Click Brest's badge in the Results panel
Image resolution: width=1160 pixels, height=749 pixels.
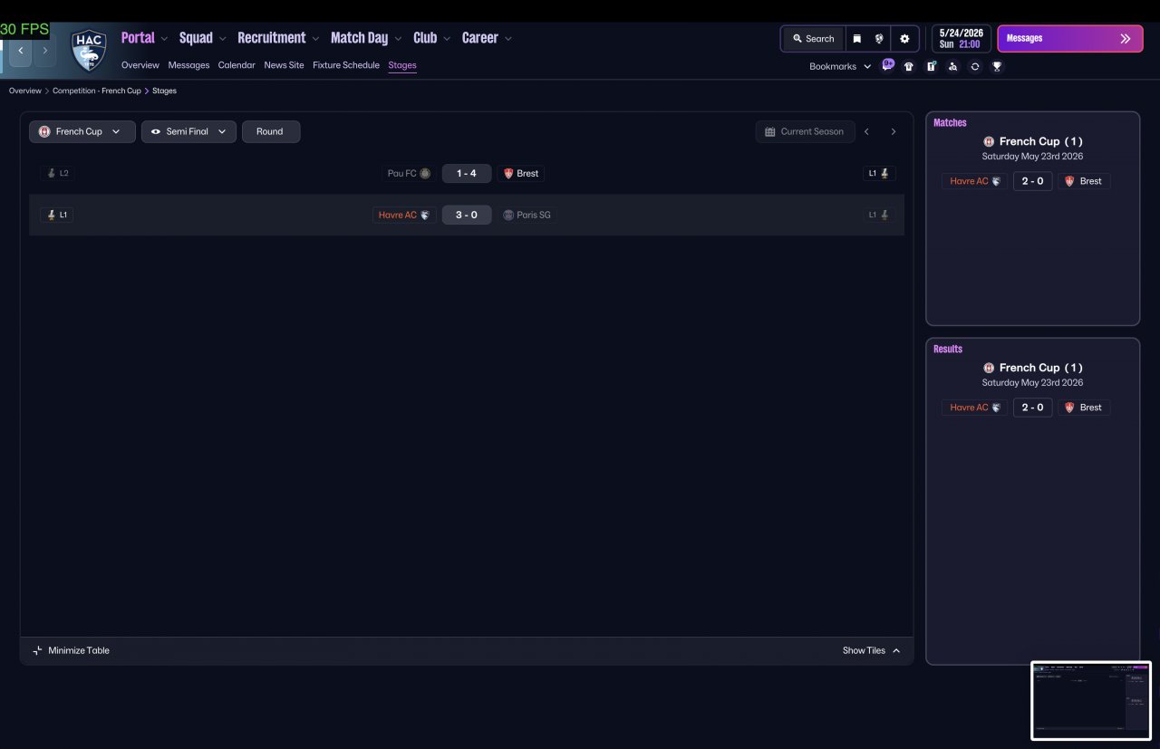point(1069,408)
